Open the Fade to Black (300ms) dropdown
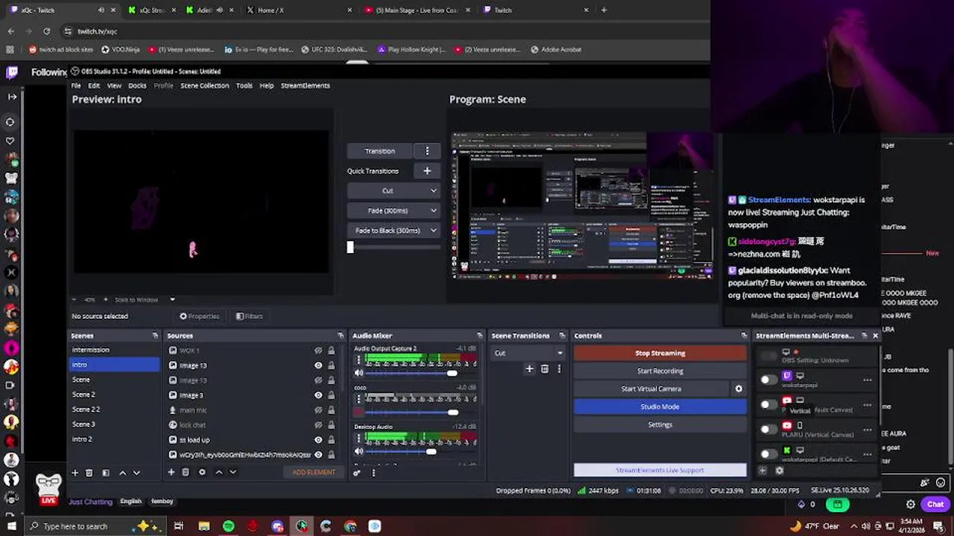Image resolution: width=954 pixels, height=536 pixels. click(393, 231)
